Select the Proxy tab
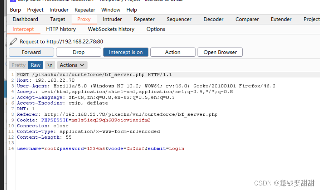Image resolution: width=320 pixels, height=190 pixels. (84, 19)
